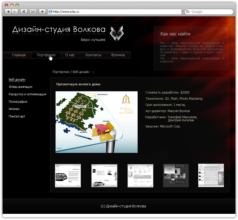The width and height of the screenshot is (238, 220).
Task: Click the red close window button
Action: pos(6,5)
